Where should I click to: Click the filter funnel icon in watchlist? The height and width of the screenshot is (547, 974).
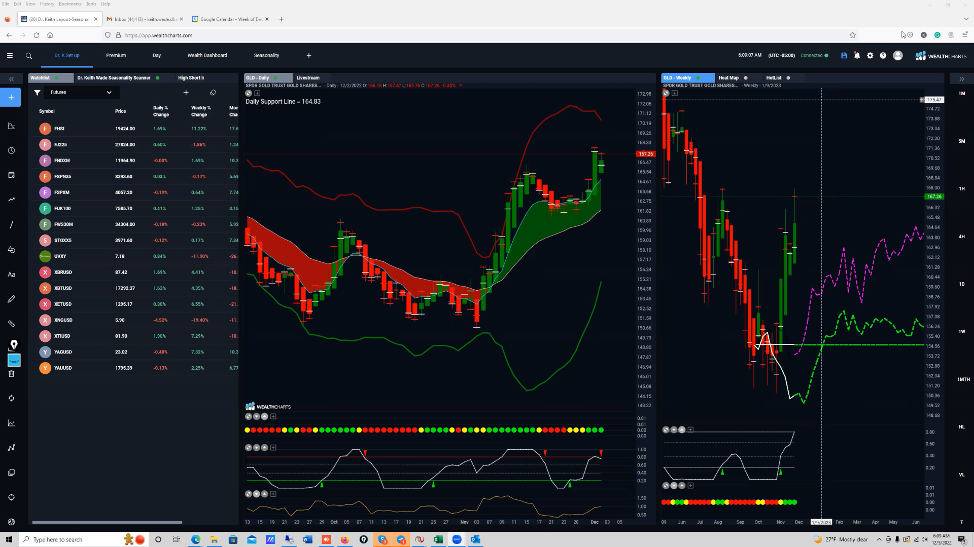[x=37, y=93]
